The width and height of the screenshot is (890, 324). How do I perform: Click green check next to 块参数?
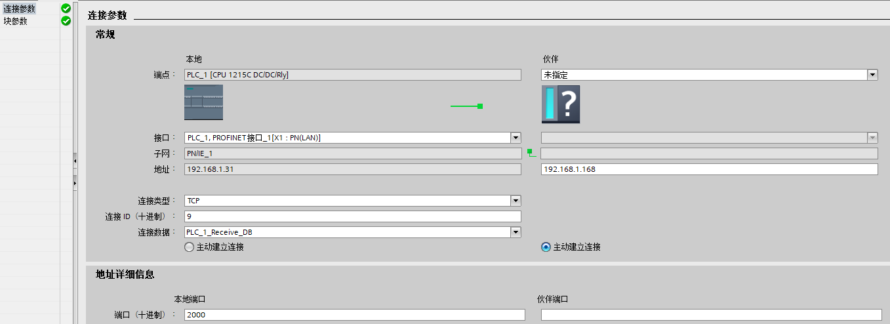click(x=66, y=21)
